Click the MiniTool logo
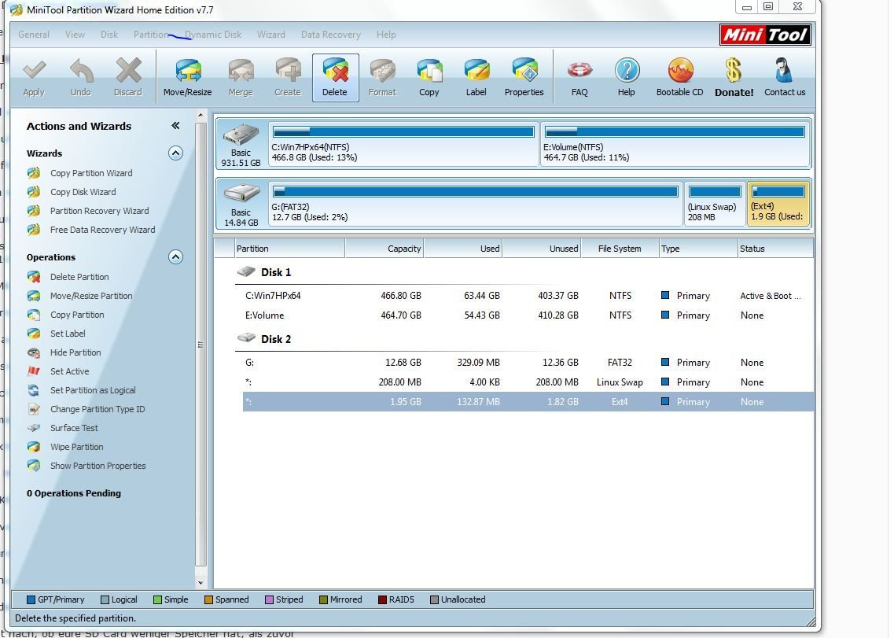This screenshot has height=638, width=894. (765, 35)
